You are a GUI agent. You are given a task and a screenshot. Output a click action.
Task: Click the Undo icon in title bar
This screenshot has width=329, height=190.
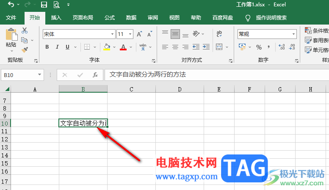point(11,4)
